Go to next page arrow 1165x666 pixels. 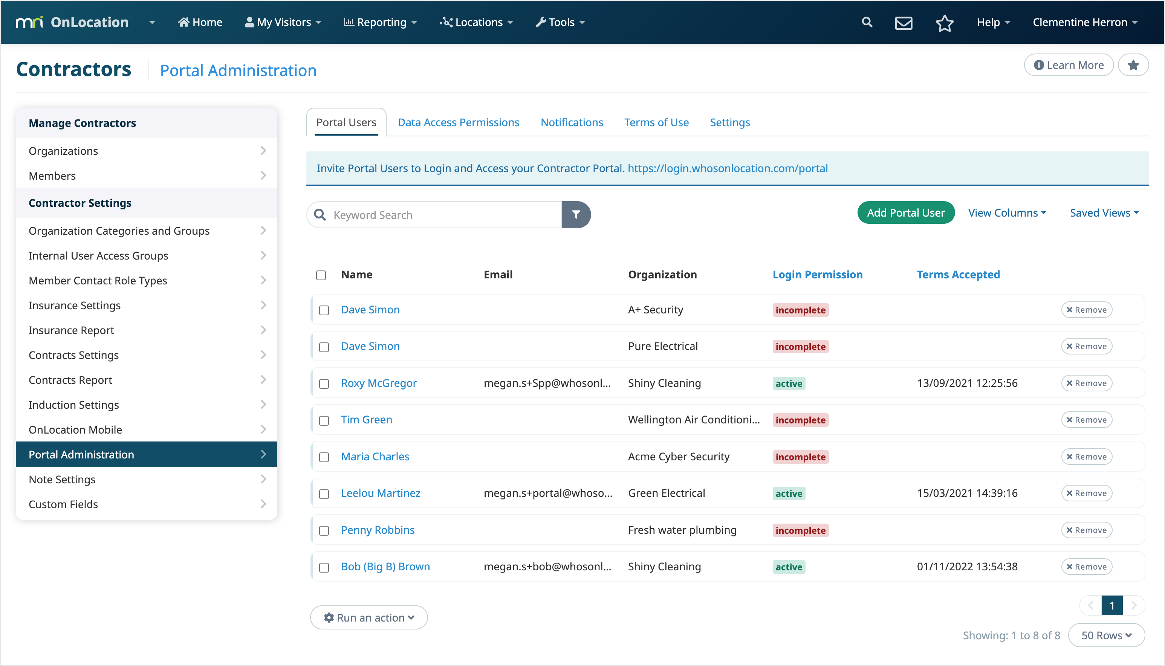point(1134,605)
